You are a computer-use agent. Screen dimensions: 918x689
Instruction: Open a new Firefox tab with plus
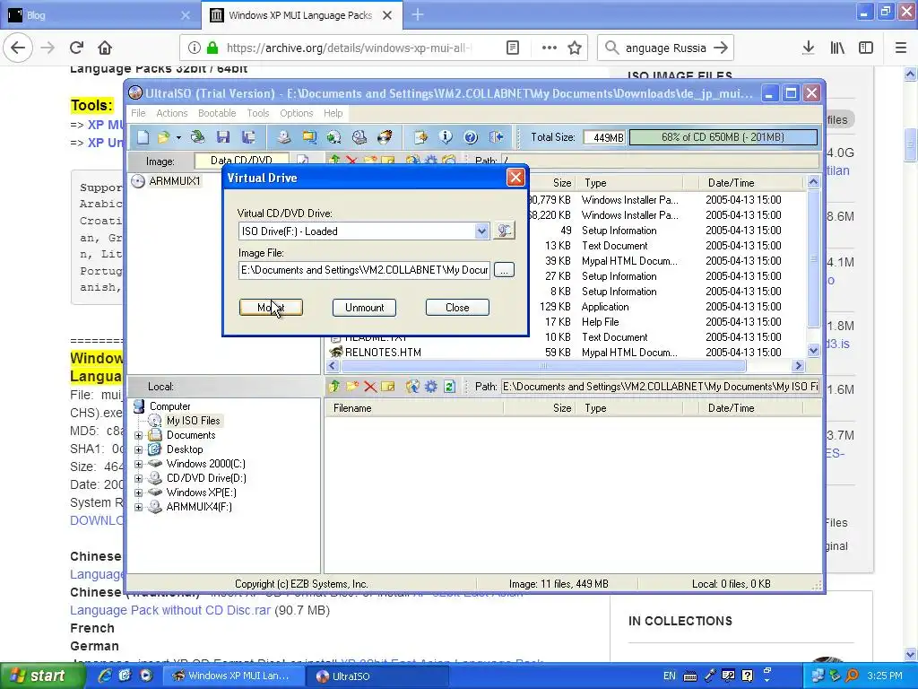pyautogui.click(x=418, y=15)
